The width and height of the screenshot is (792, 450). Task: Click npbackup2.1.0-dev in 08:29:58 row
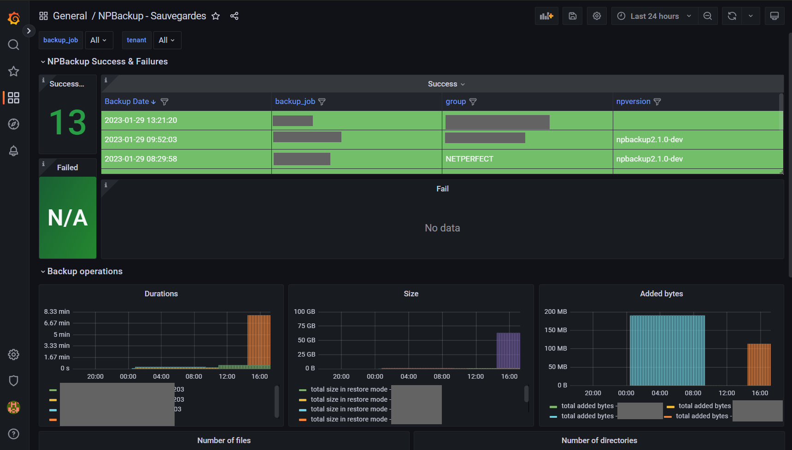pyautogui.click(x=698, y=159)
